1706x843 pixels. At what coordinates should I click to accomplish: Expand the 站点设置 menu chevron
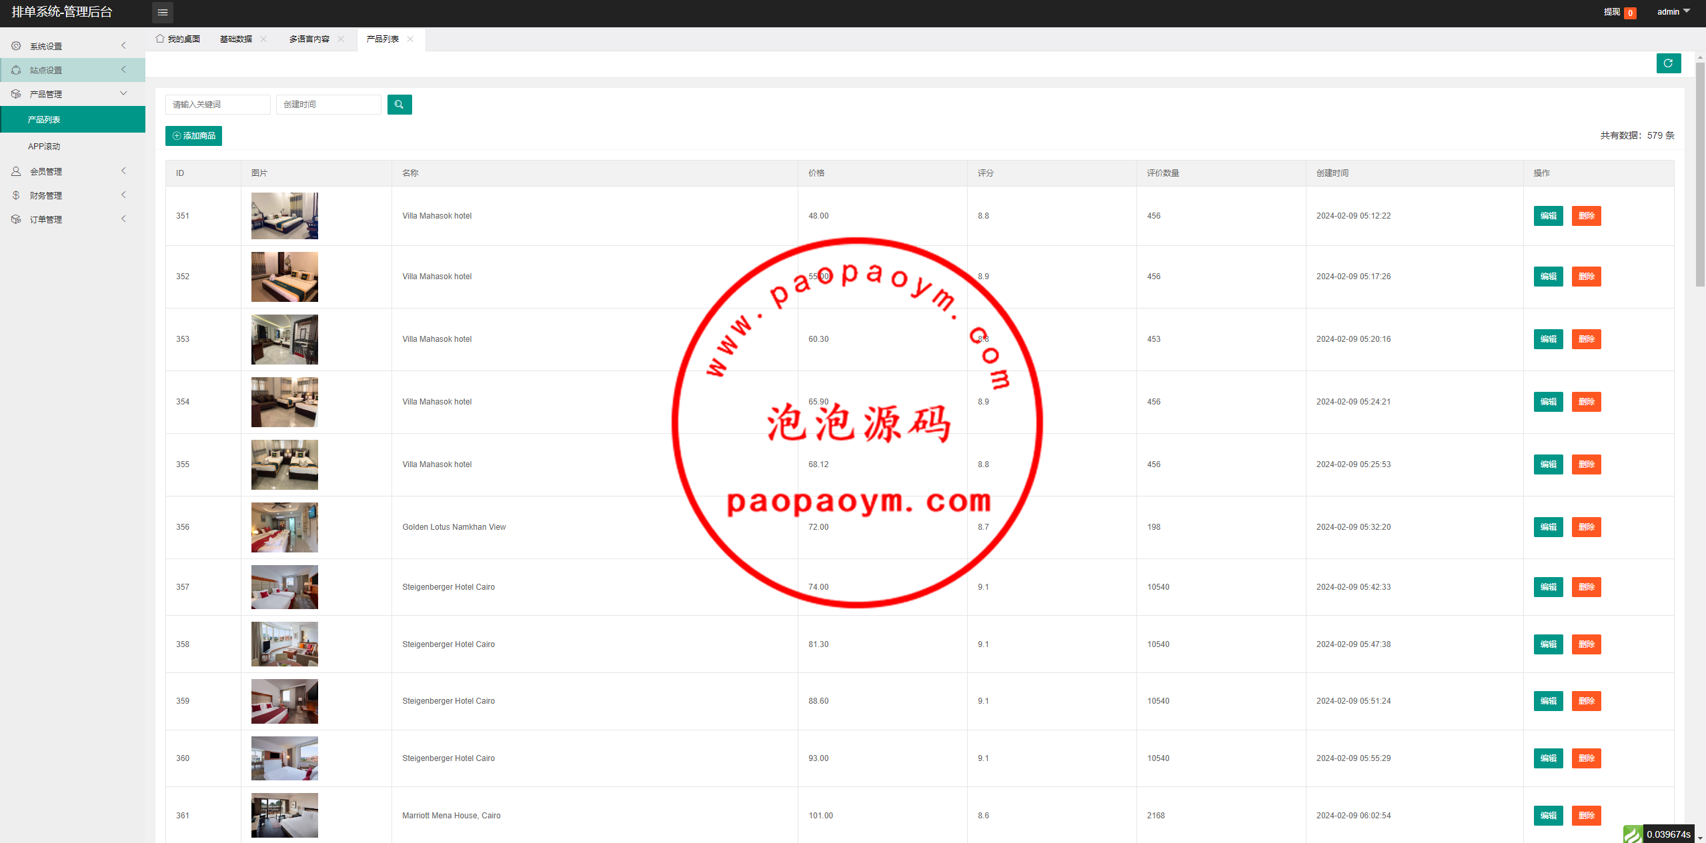[123, 69]
